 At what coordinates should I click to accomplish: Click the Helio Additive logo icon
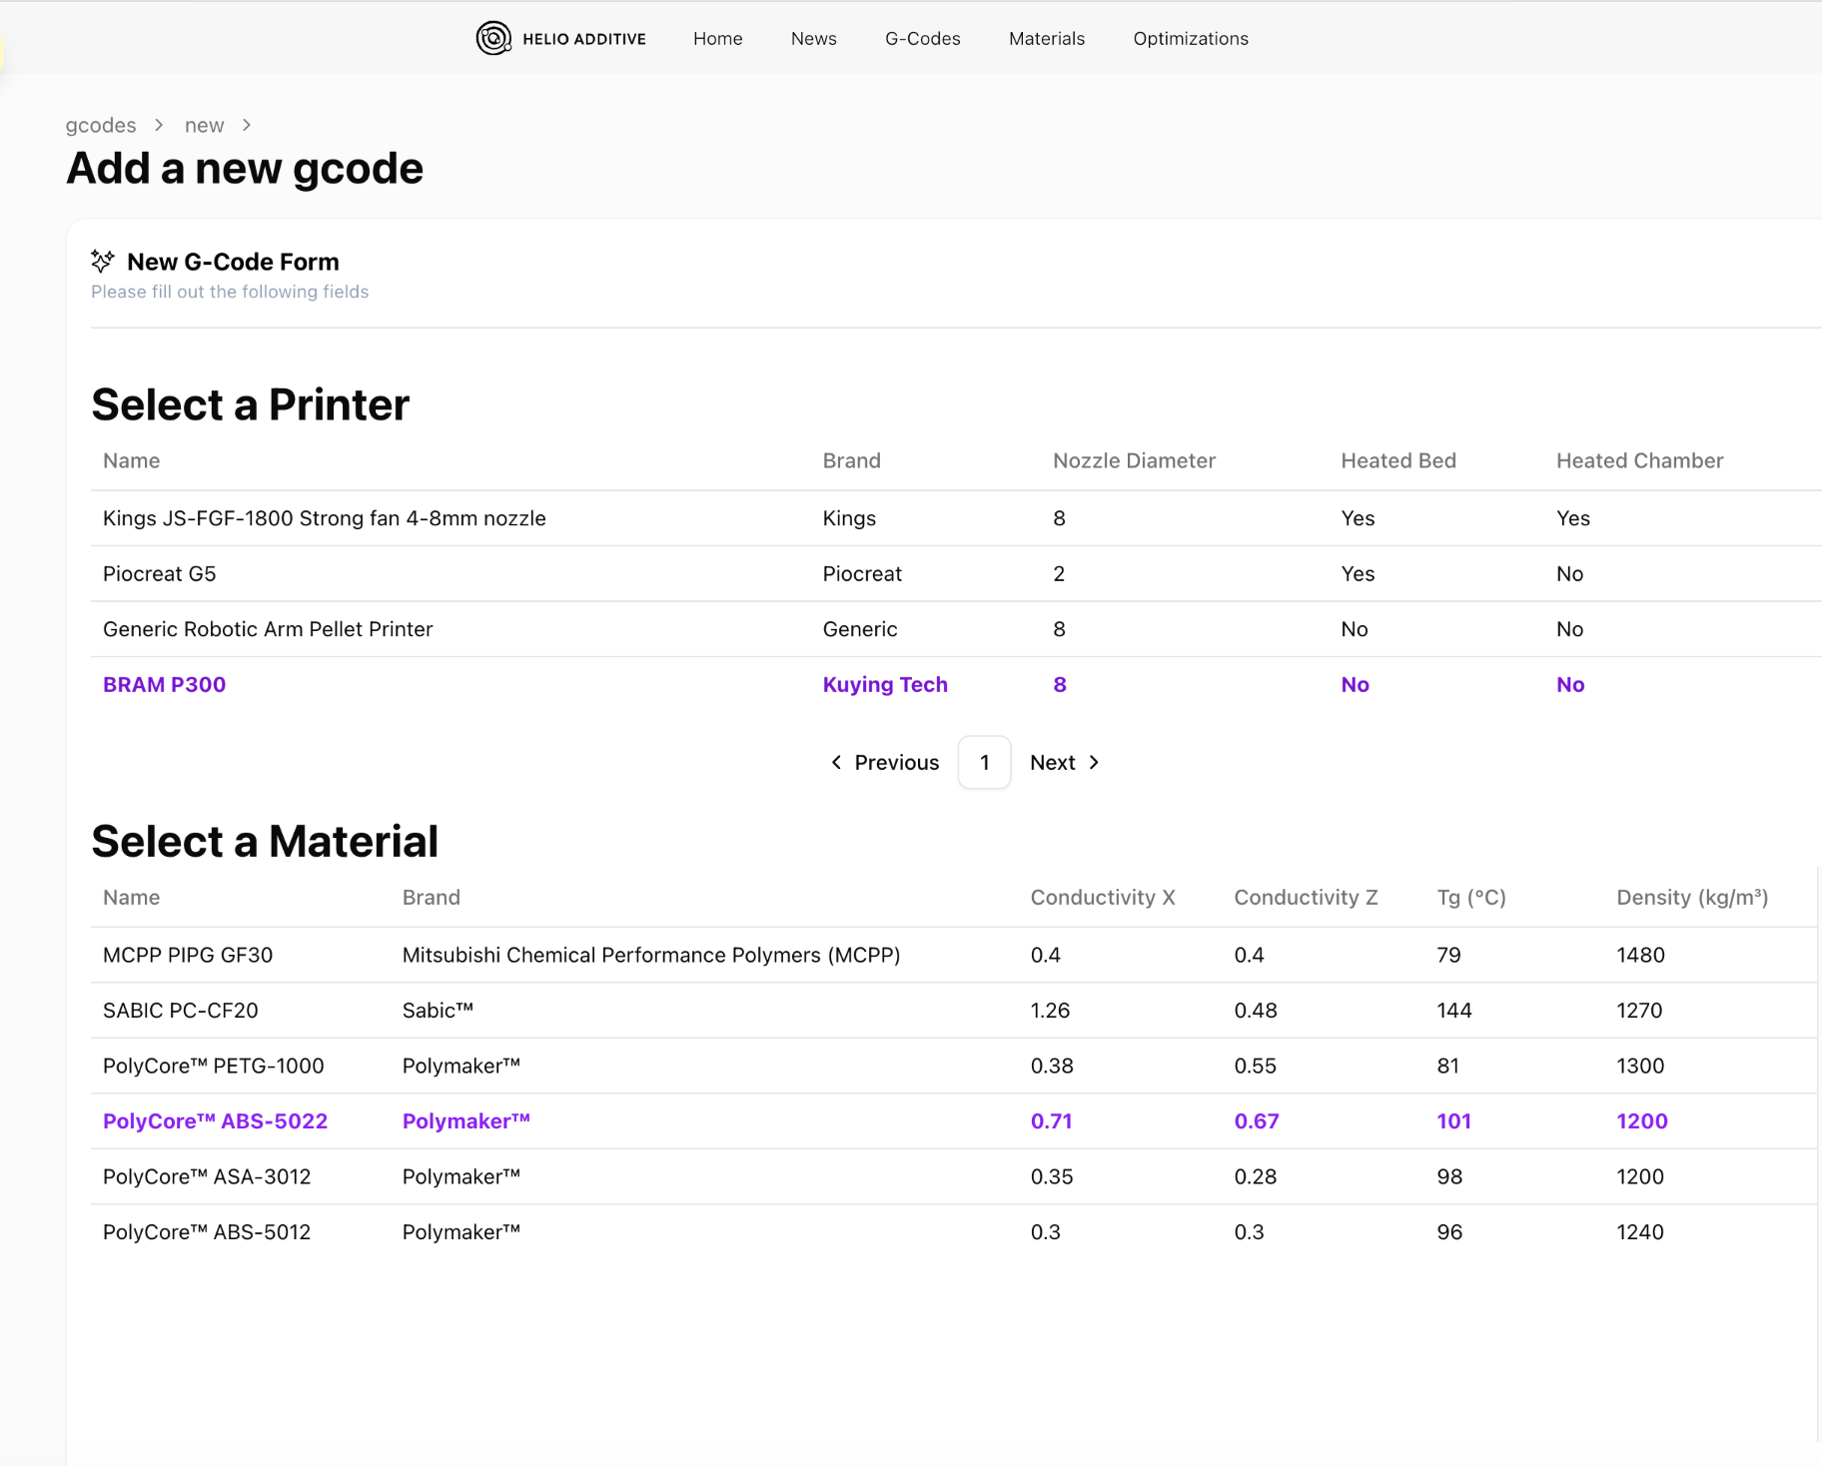pyautogui.click(x=493, y=38)
